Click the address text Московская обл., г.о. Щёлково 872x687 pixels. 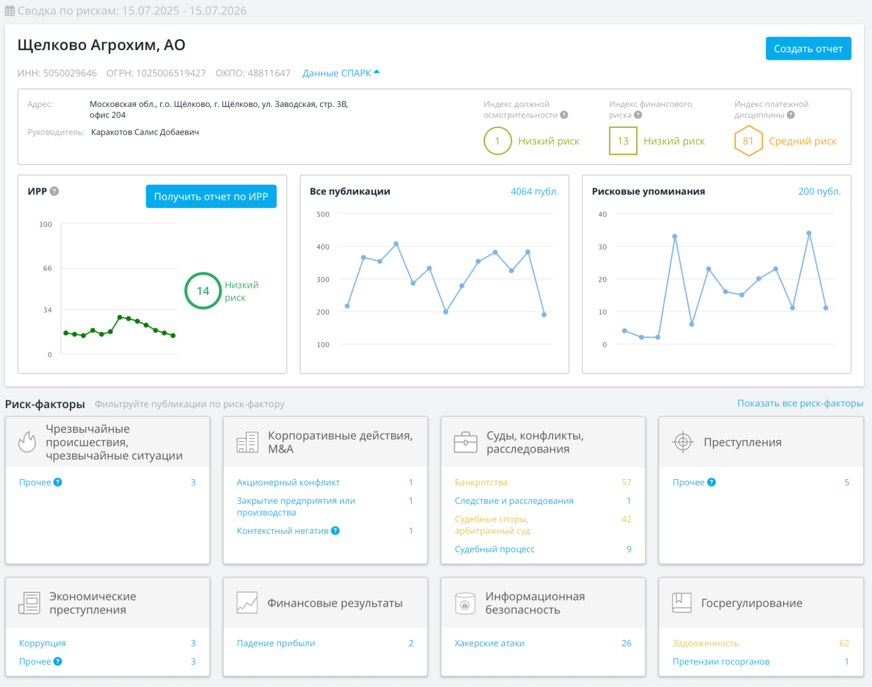coord(219,109)
